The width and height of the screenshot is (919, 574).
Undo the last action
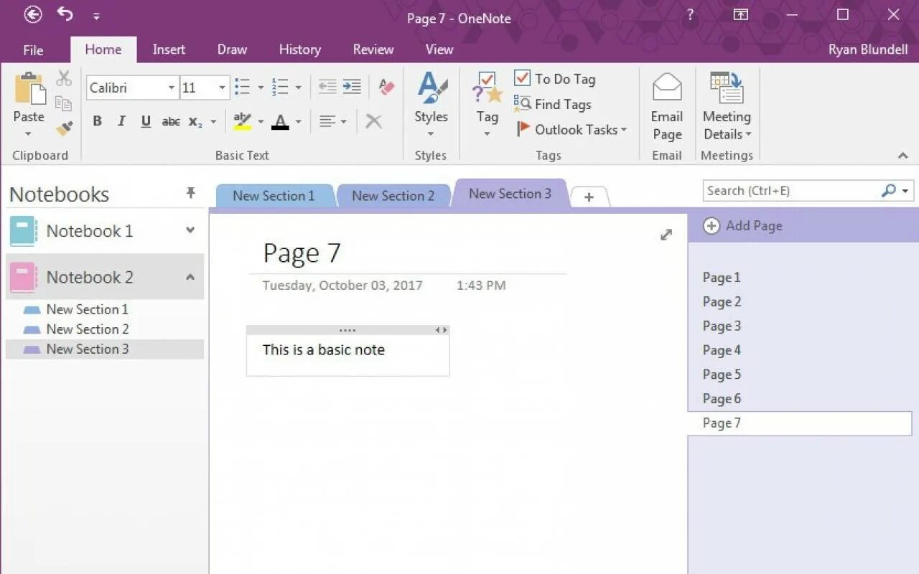point(65,14)
